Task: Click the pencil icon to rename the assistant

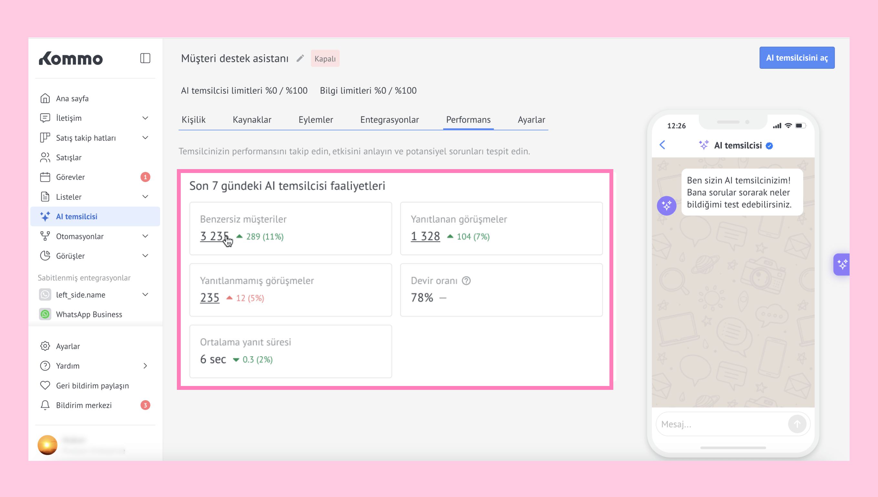Action: [300, 58]
